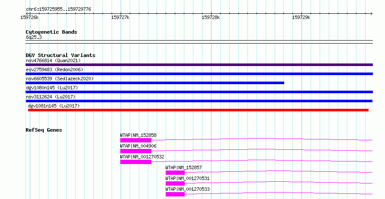Click the nsv4766814 (Quan2021) purple variant bar

pos(199,65)
